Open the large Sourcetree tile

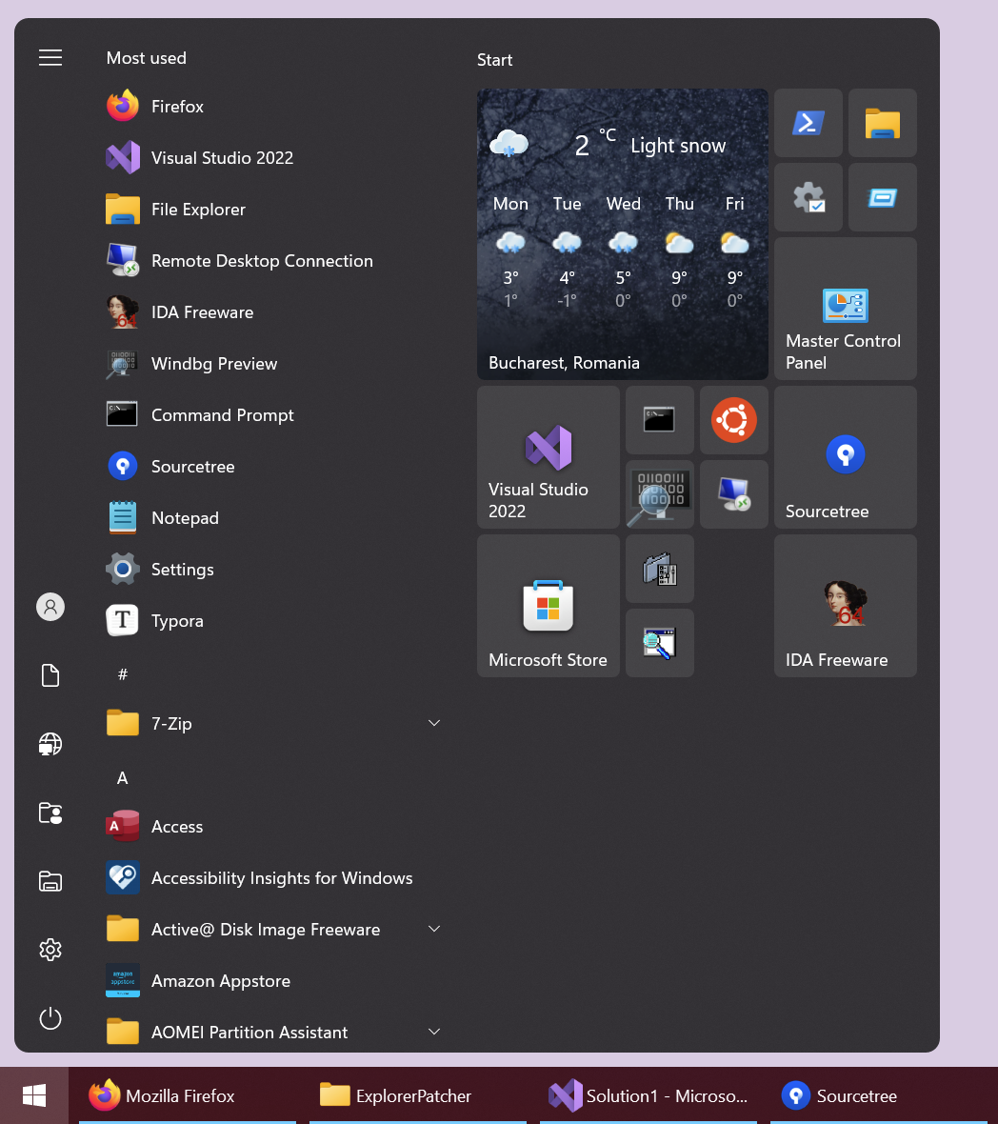(x=846, y=457)
